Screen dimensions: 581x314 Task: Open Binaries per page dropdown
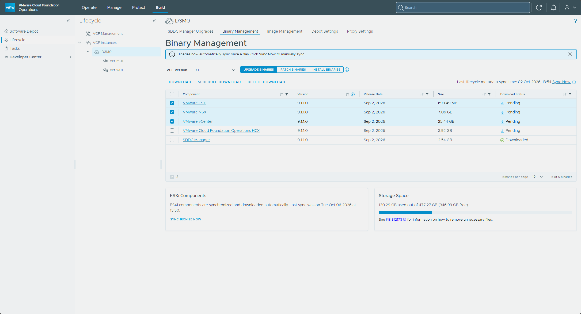click(x=537, y=177)
